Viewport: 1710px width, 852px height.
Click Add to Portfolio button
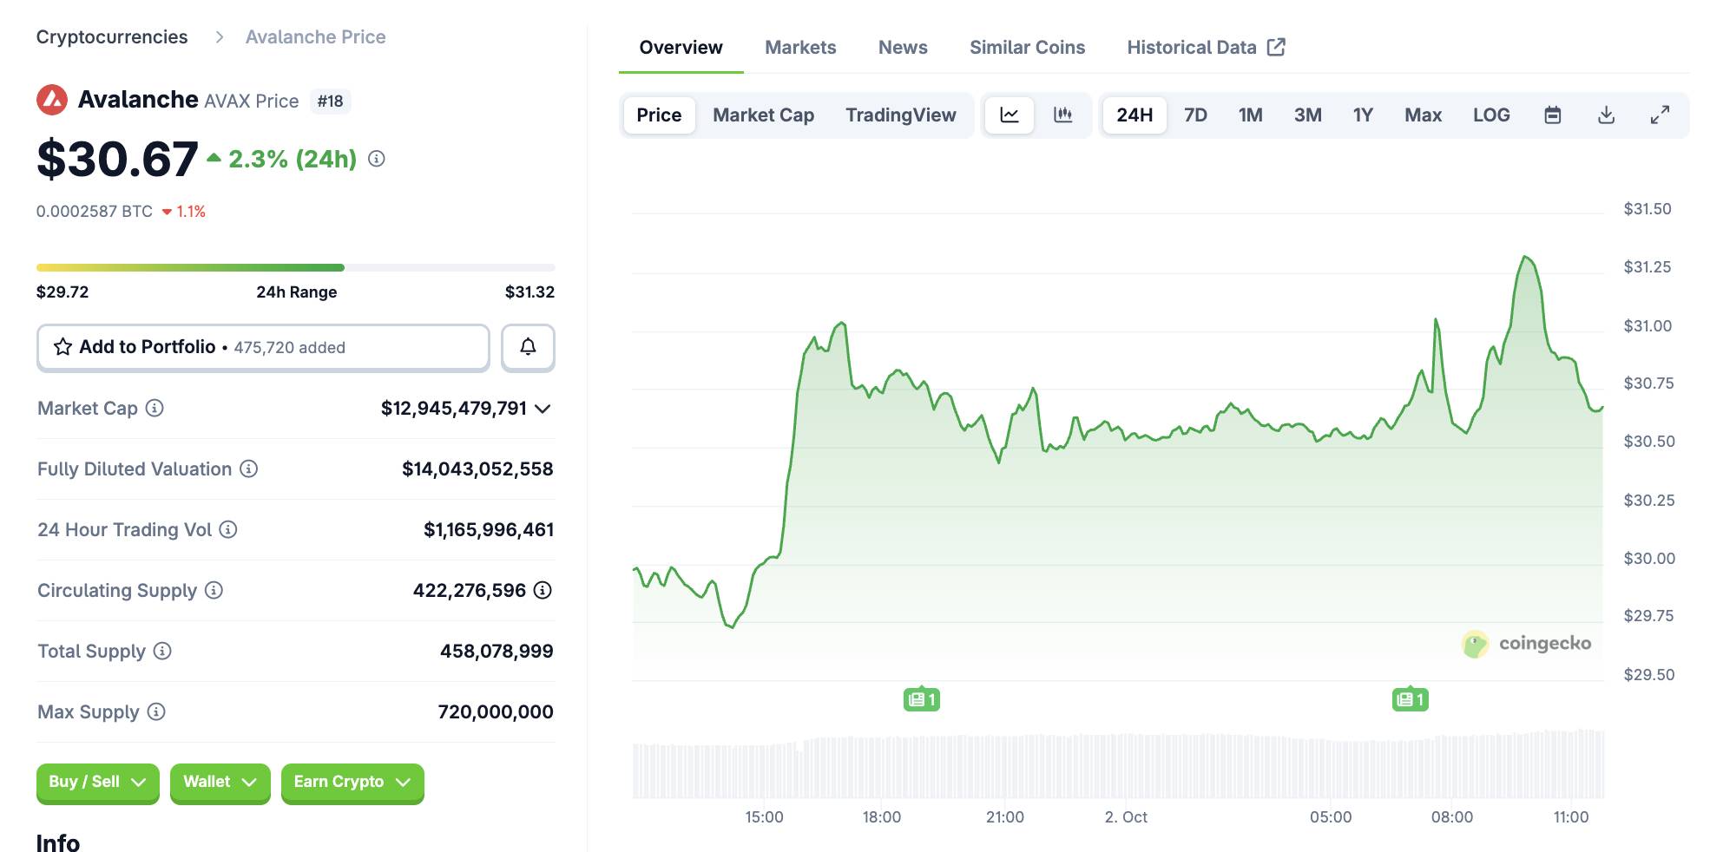coord(263,347)
